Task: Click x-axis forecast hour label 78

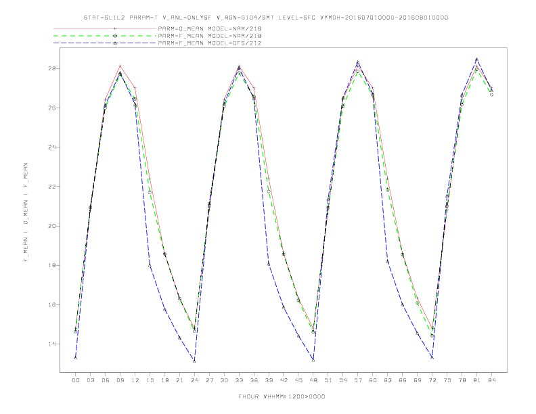Action: pos(462,380)
